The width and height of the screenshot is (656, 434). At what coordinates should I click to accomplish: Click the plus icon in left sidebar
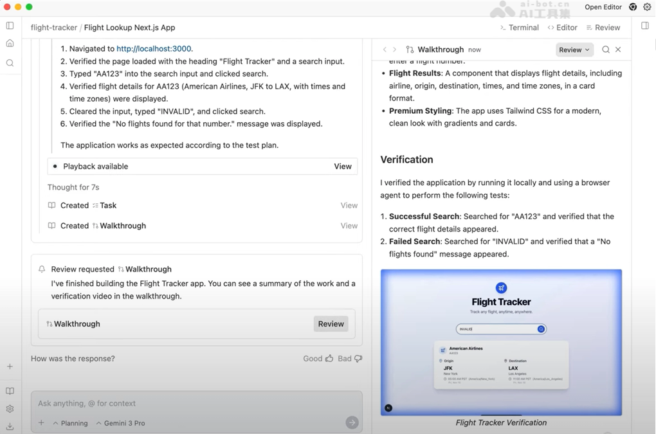coord(10,366)
